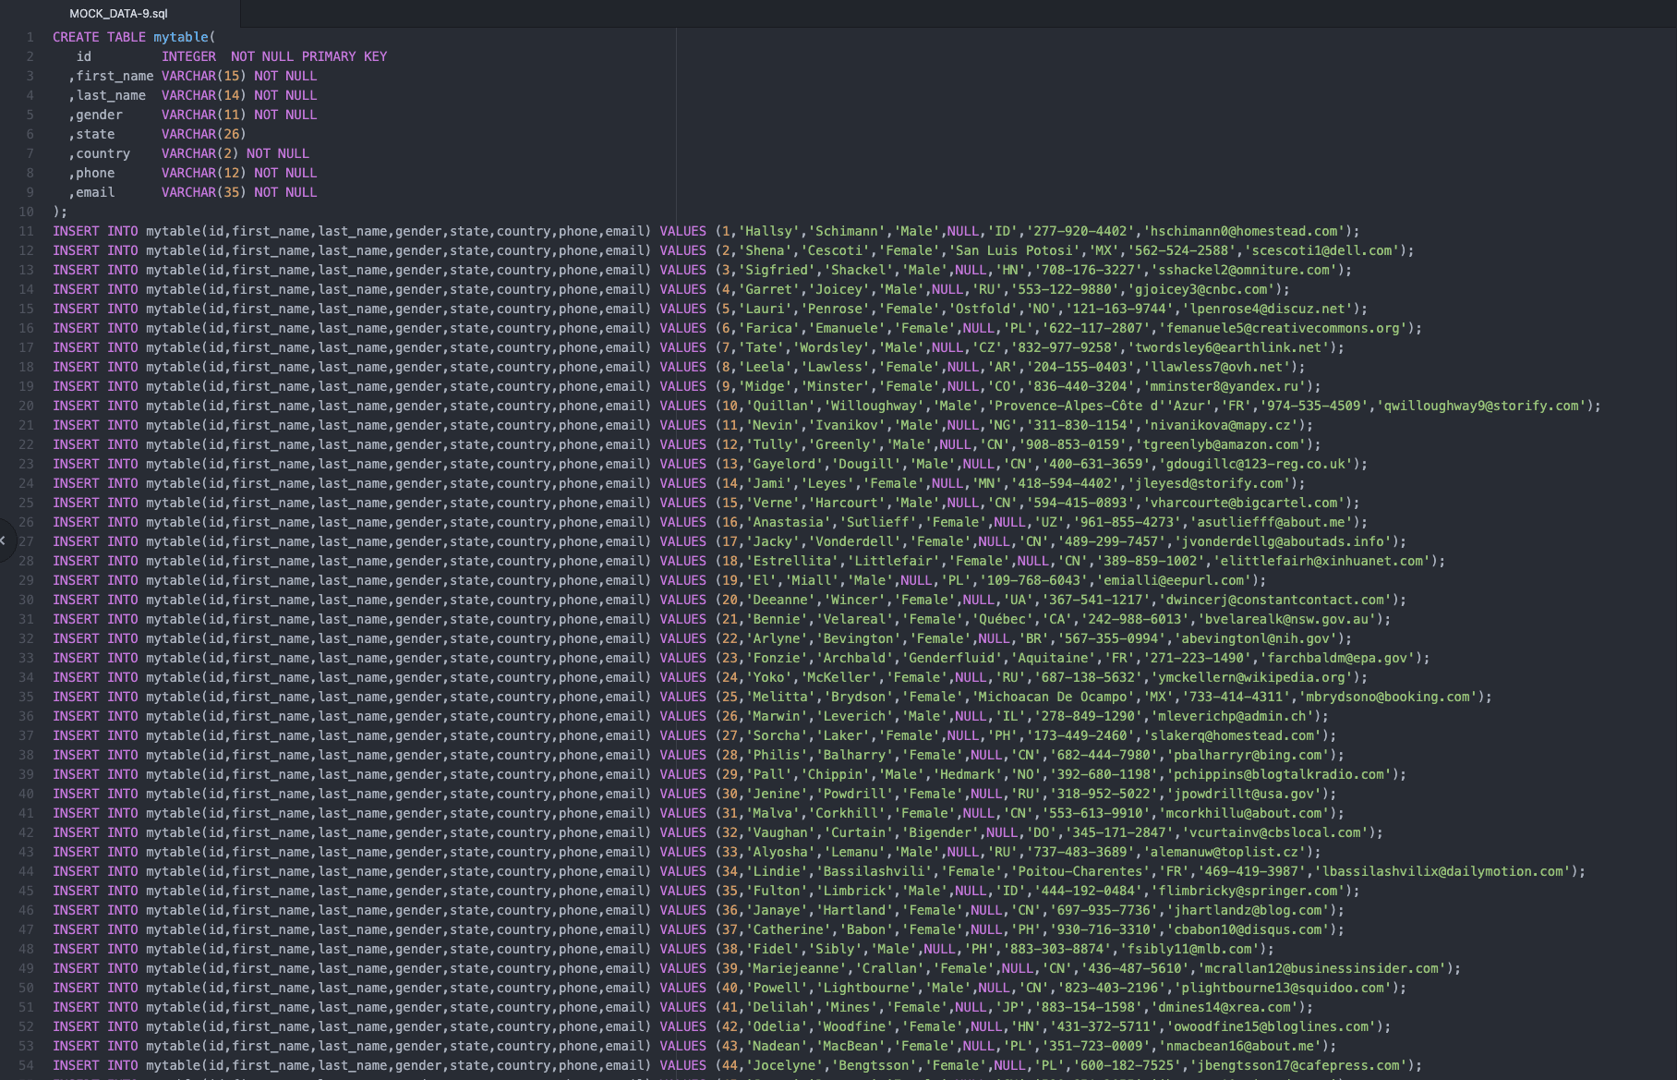Click 'VARCHAR(11)' on the gender line
This screenshot has width=1677, height=1080.
point(204,115)
